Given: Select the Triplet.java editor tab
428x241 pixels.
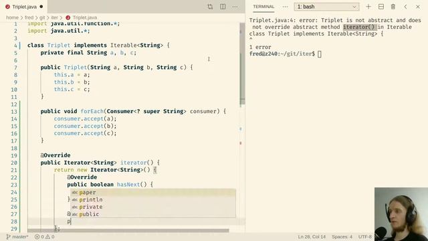Looking at the screenshot, I should tap(24, 7).
